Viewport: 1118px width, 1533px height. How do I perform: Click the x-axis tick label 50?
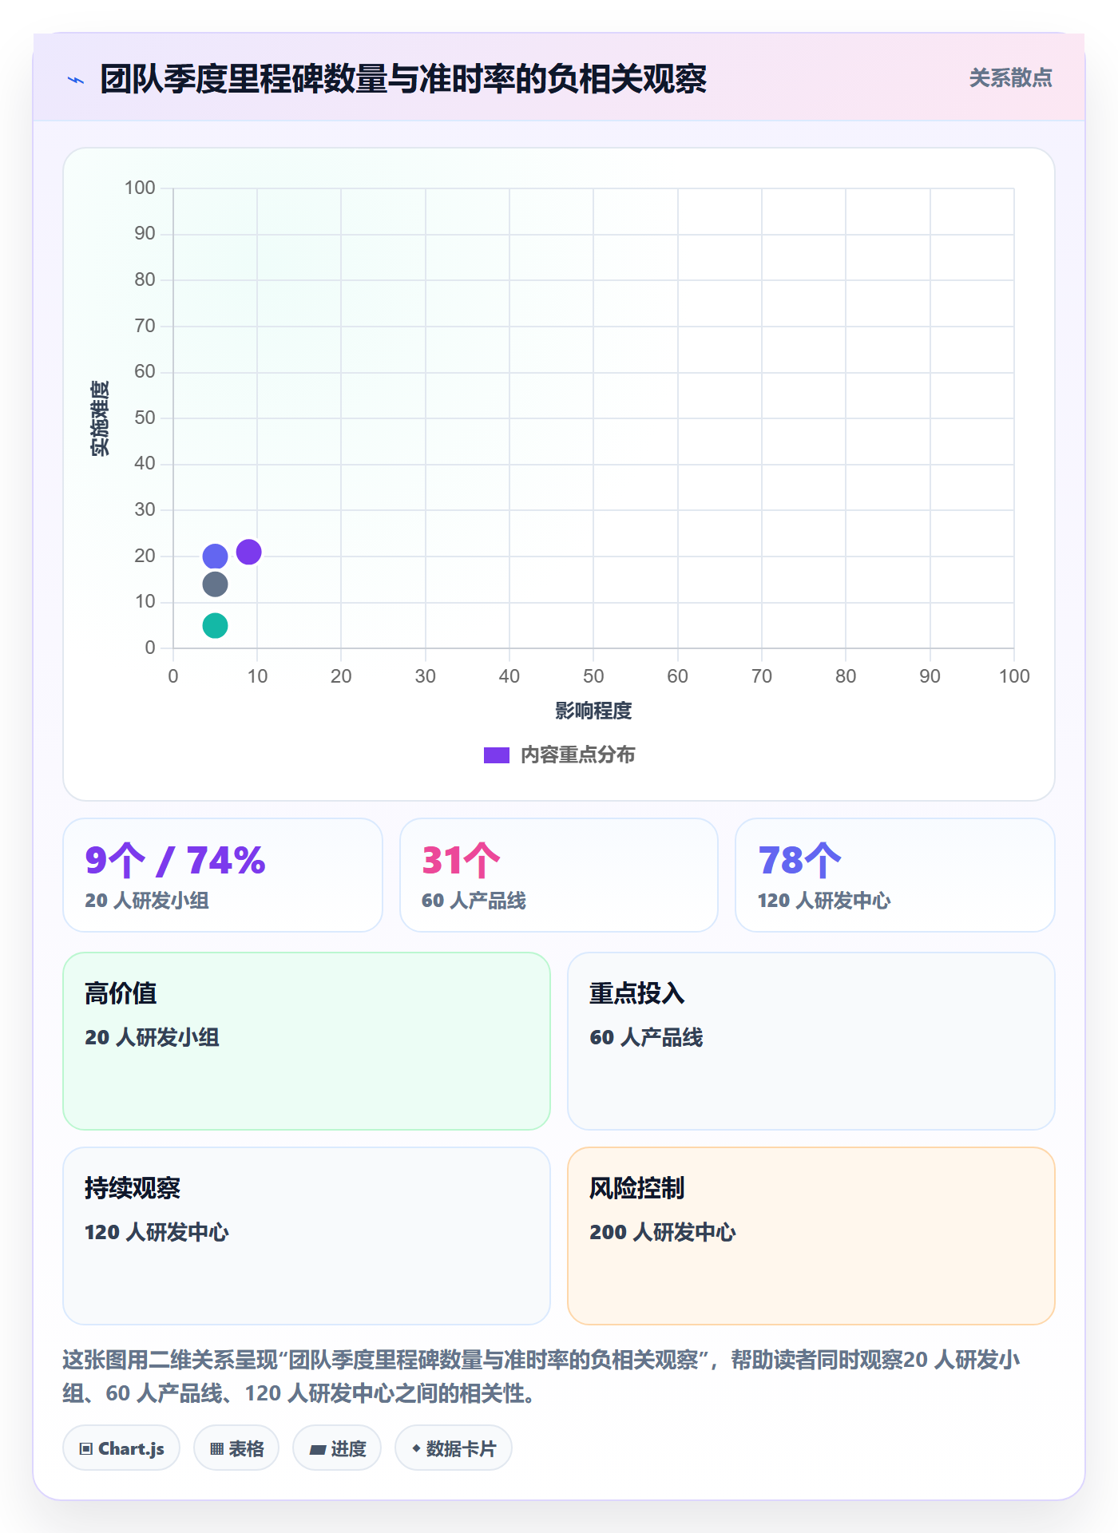[593, 676]
